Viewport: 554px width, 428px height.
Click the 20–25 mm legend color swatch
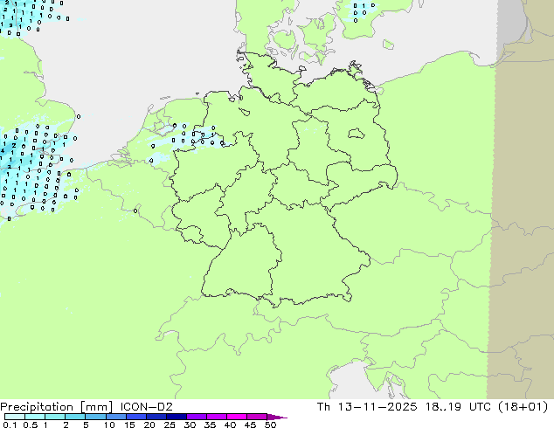[156, 417]
